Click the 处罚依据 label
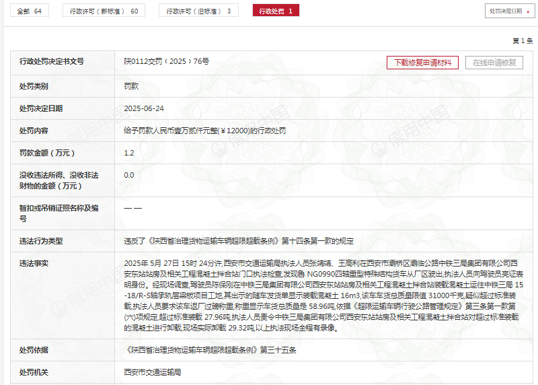This screenshot has height=385, width=538. pos(34,350)
